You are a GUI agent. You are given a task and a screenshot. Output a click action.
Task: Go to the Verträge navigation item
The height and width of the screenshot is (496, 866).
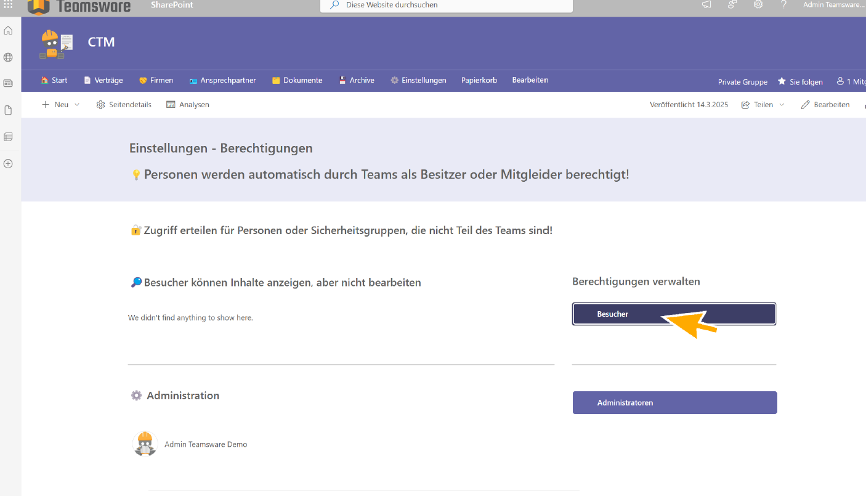pos(103,80)
